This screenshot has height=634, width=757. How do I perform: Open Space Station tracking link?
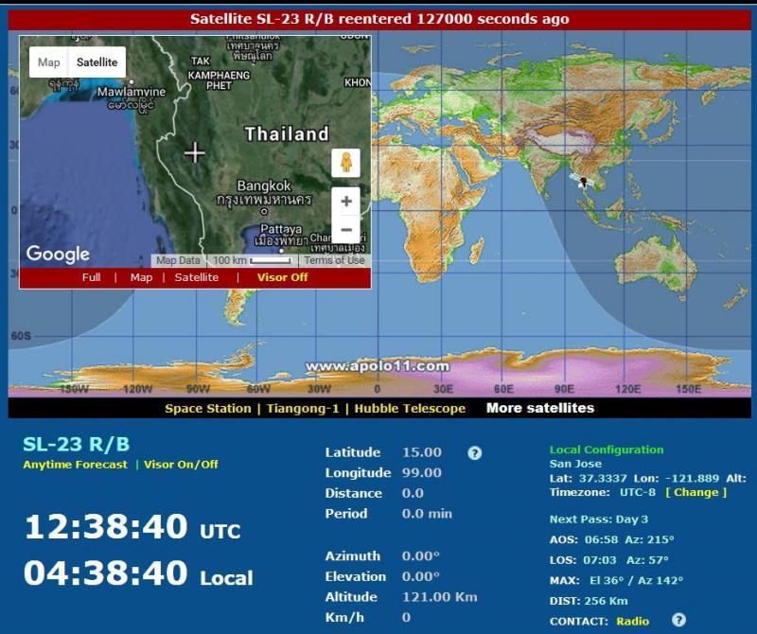tap(208, 409)
